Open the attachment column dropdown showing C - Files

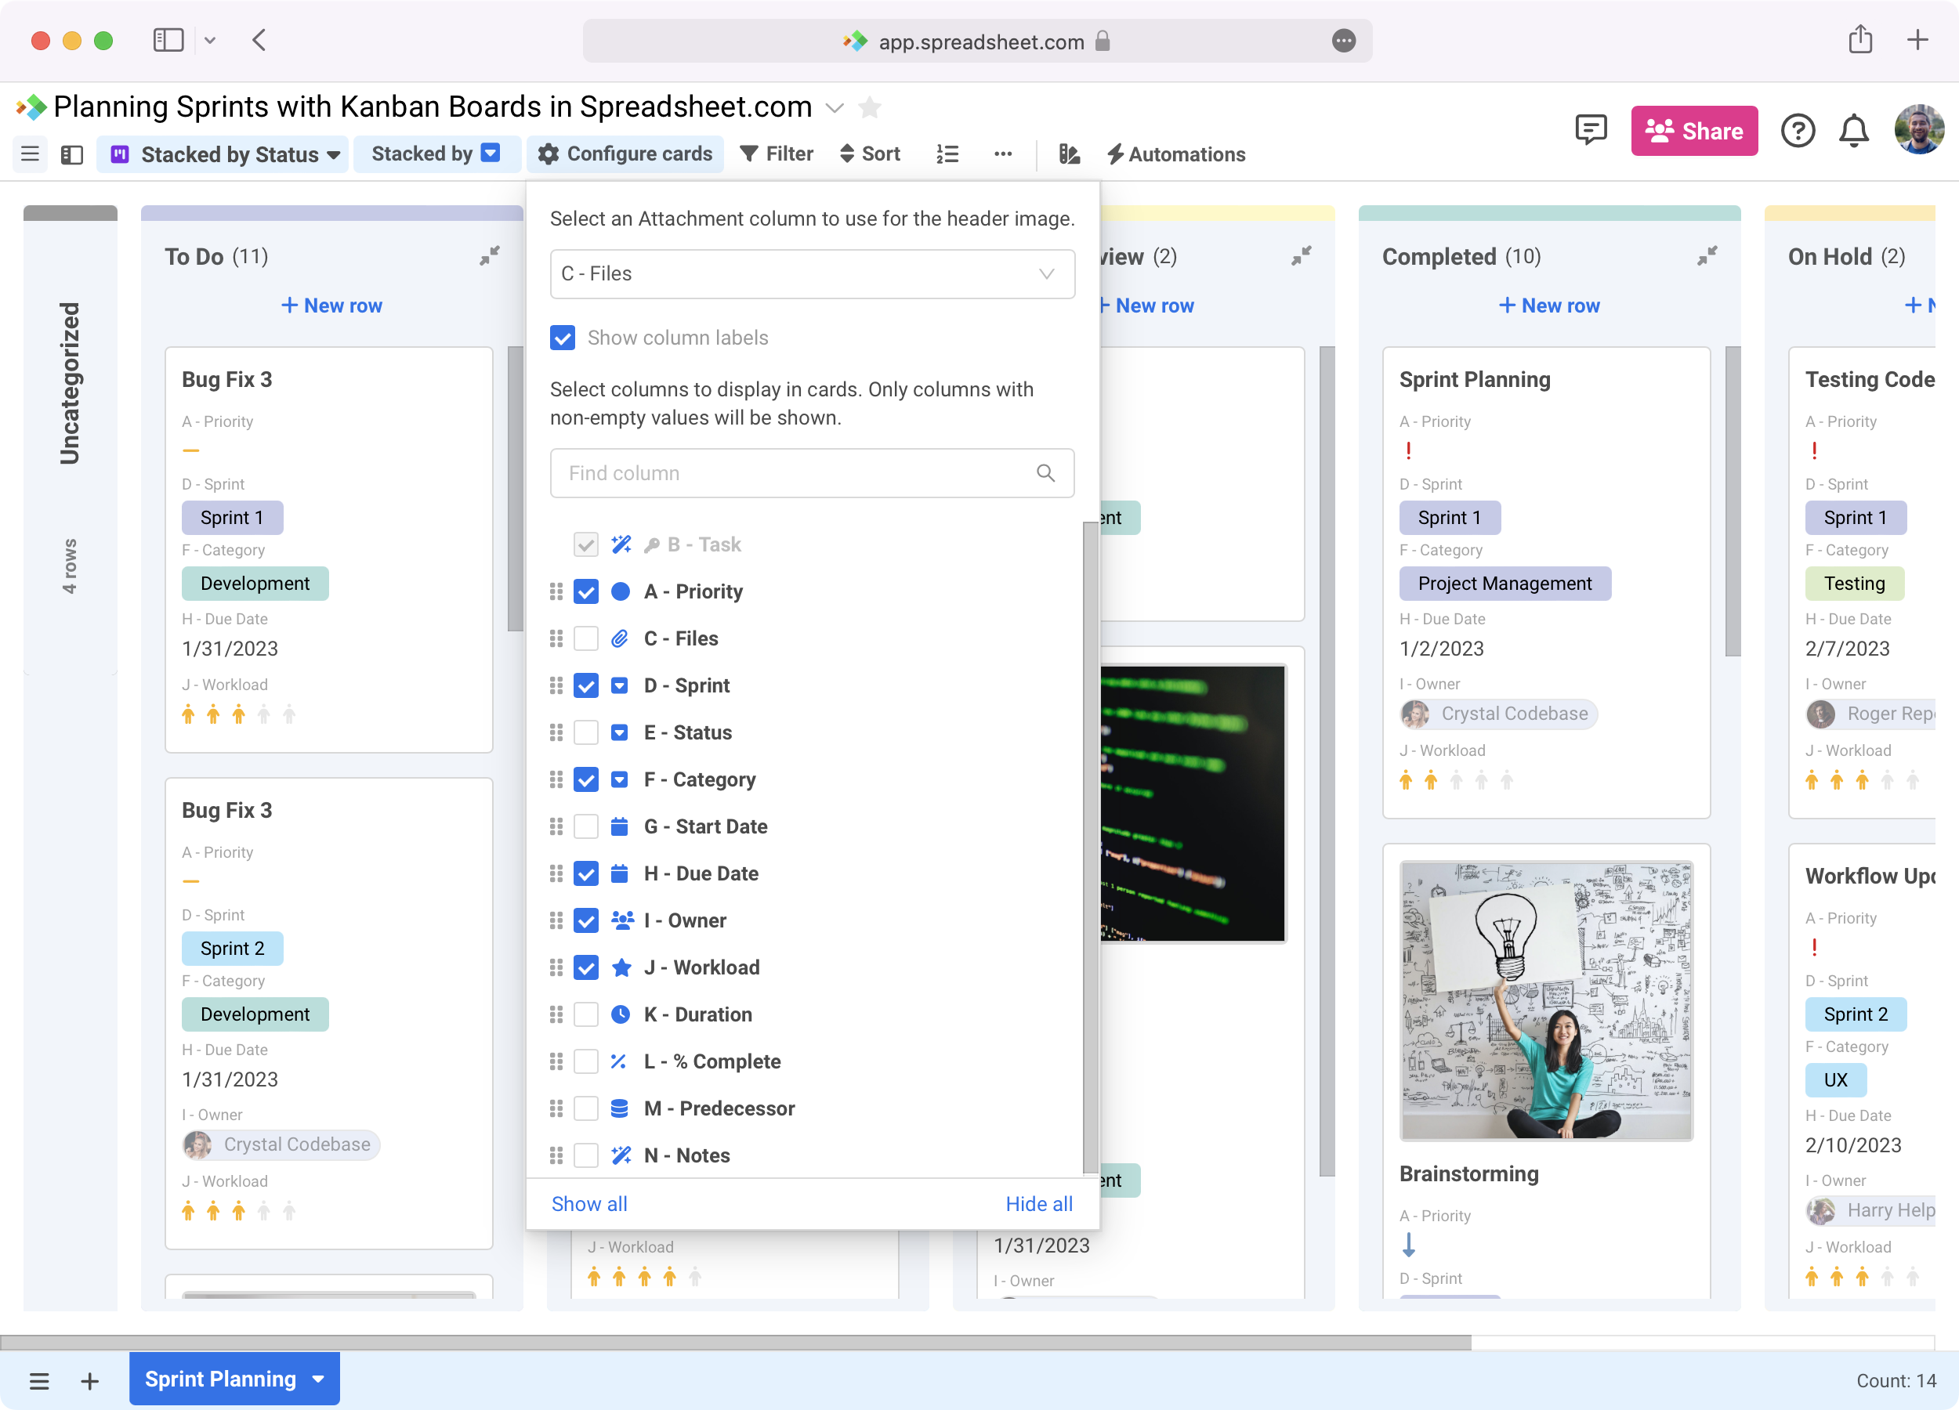click(811, 273)
